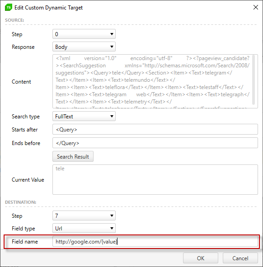Viewport: 263px width, 267px height.
Task: Click the arrow of Source Step combo box
Action: (112, 34)
